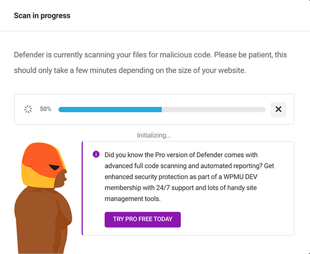
Task: Cancel the scan with the X button
Action: click(x=278, y=109)
